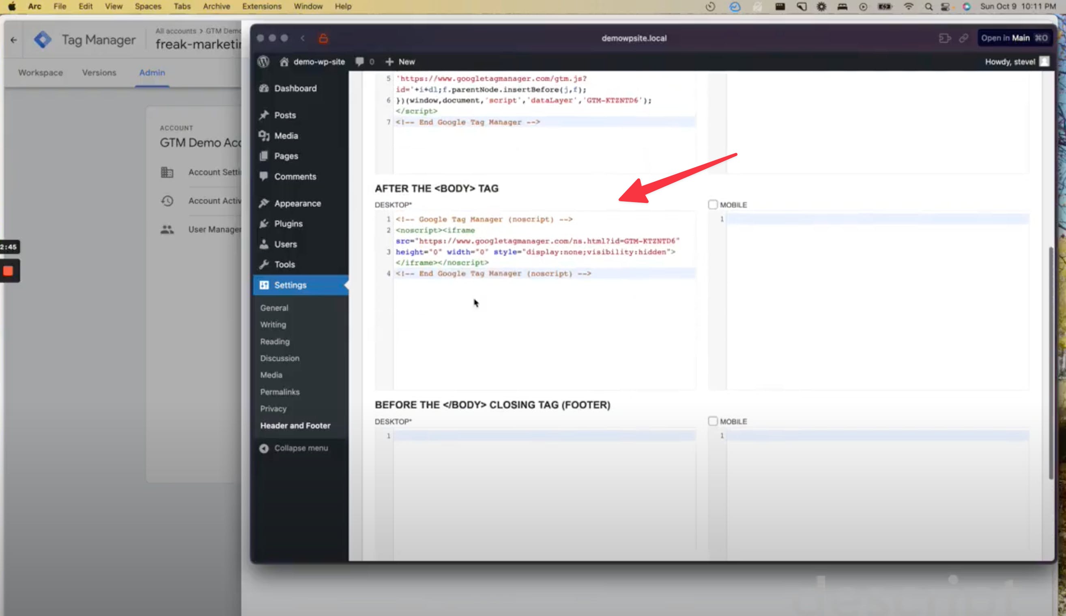The width and height of the screenshot is (1066, 616).
Task: Open General settings submenu
Action: click(274, 308)
